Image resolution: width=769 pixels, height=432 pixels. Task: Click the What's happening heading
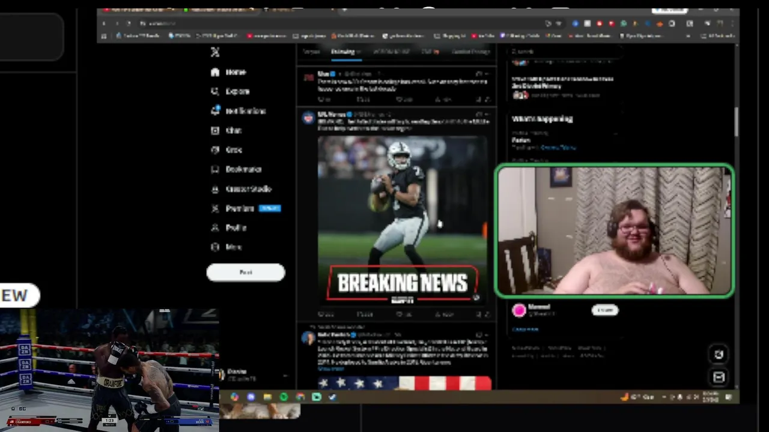(x=543, y=119)
